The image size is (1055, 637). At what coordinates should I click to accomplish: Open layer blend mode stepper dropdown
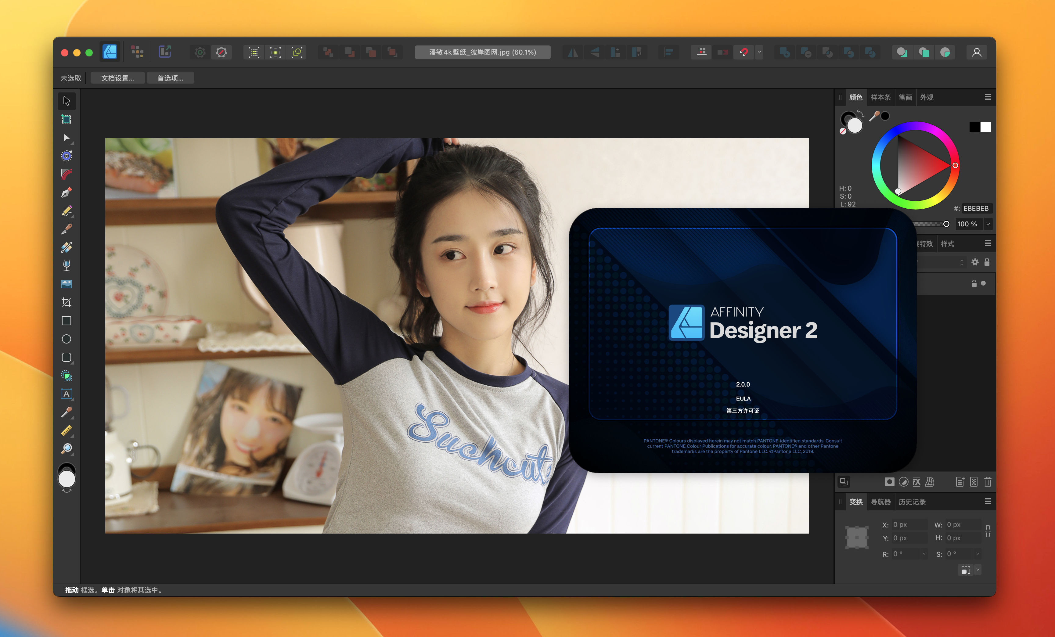[x=962, y=262]
